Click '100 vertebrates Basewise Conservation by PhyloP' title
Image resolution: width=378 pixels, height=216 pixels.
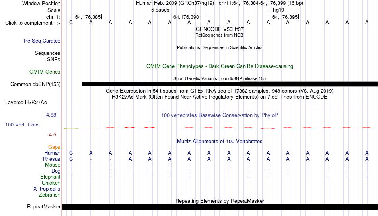pyautogui.click(x=220, y=115)
